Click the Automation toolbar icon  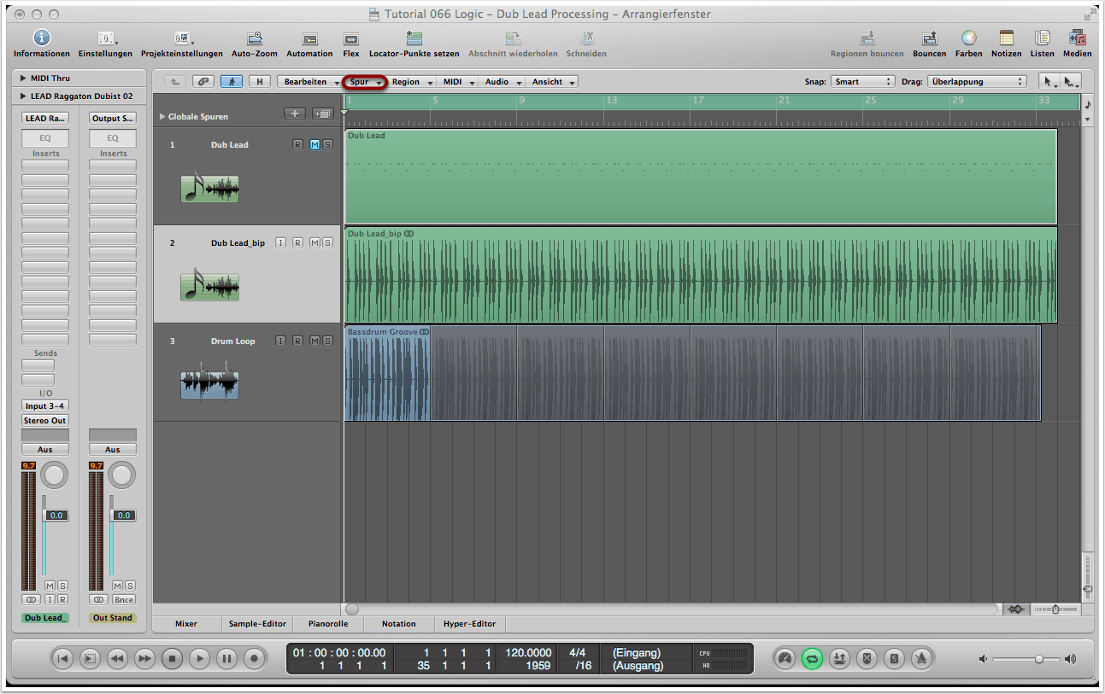coord(309,38)
